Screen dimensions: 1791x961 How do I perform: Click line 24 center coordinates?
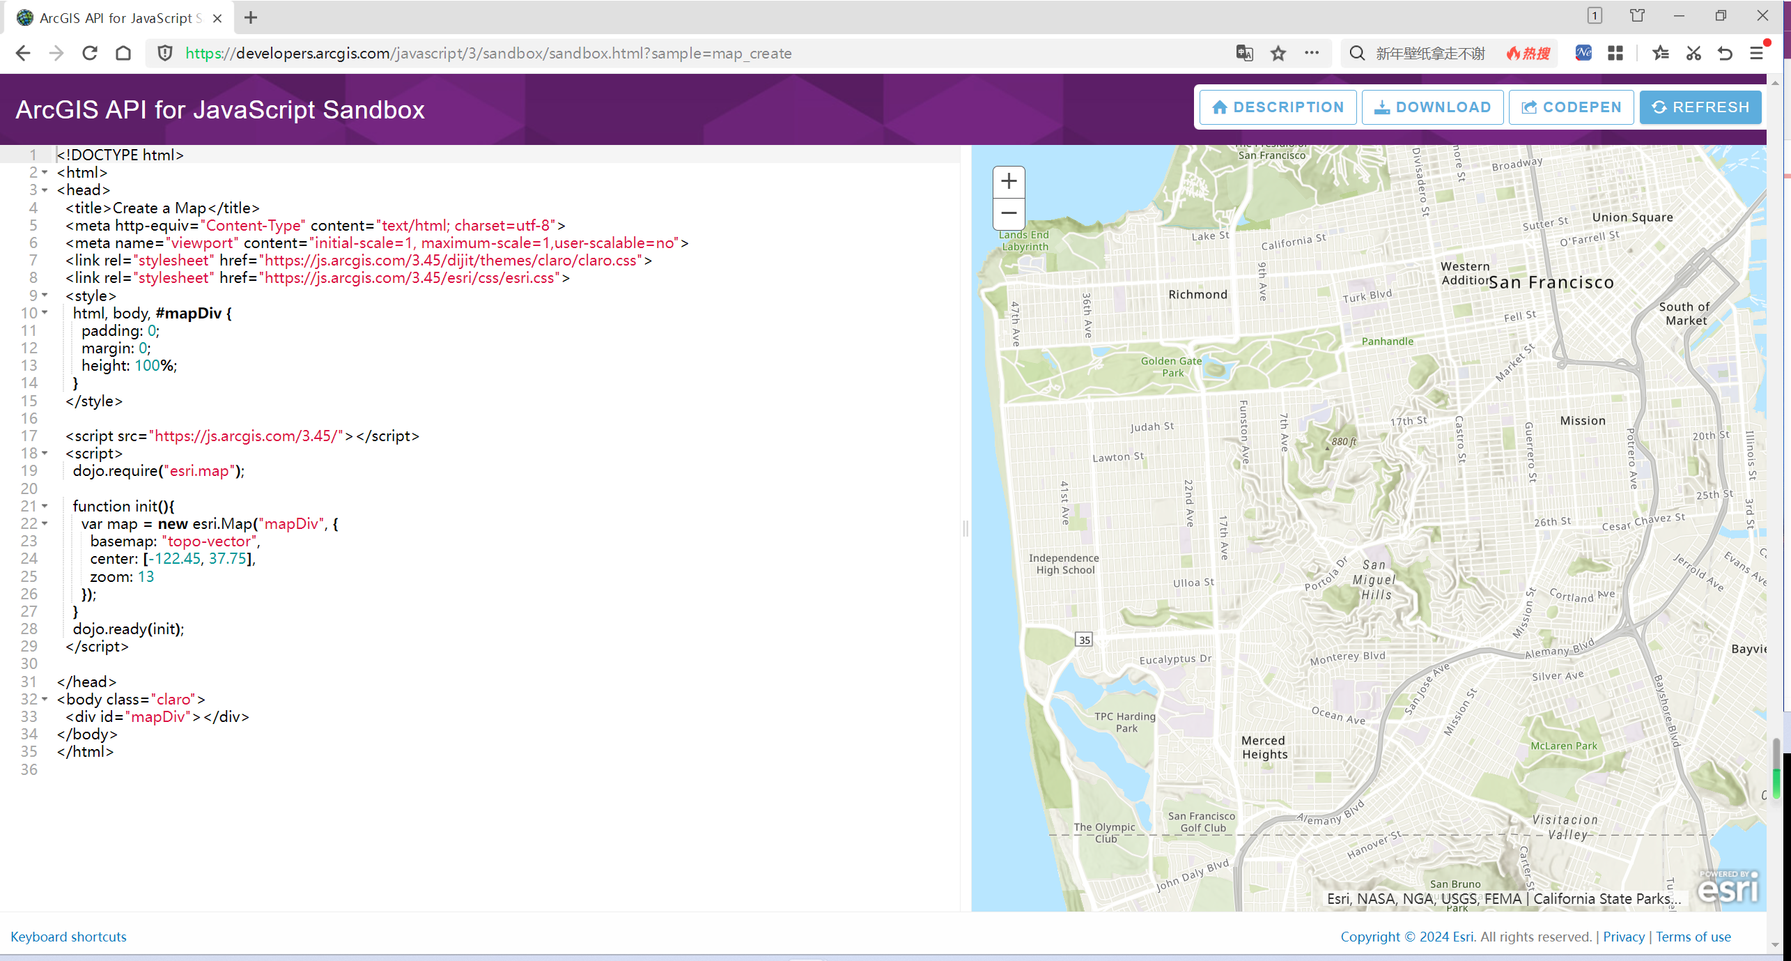173,559
